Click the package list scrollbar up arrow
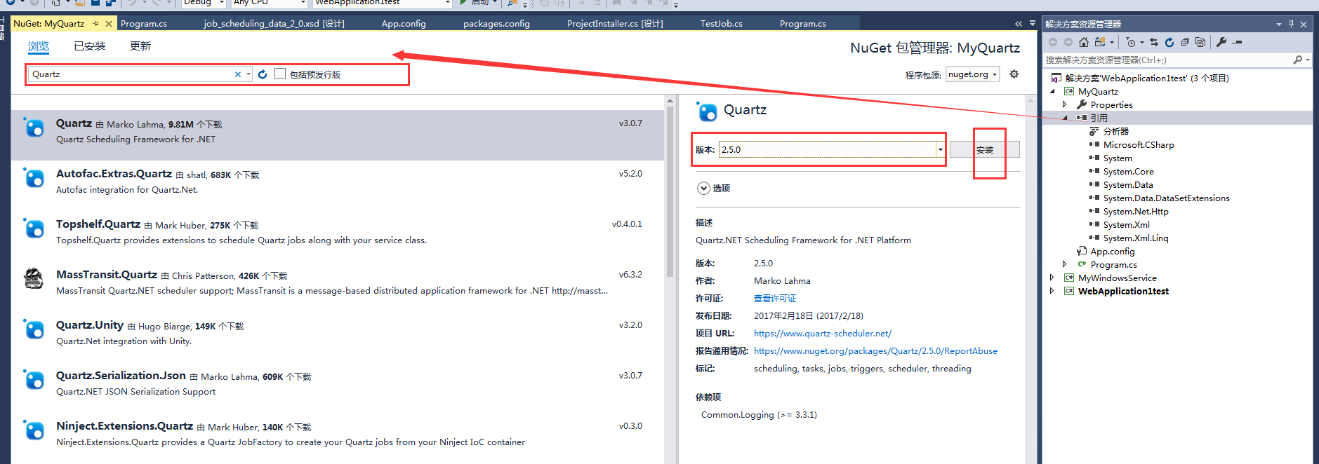 (670, 101)
